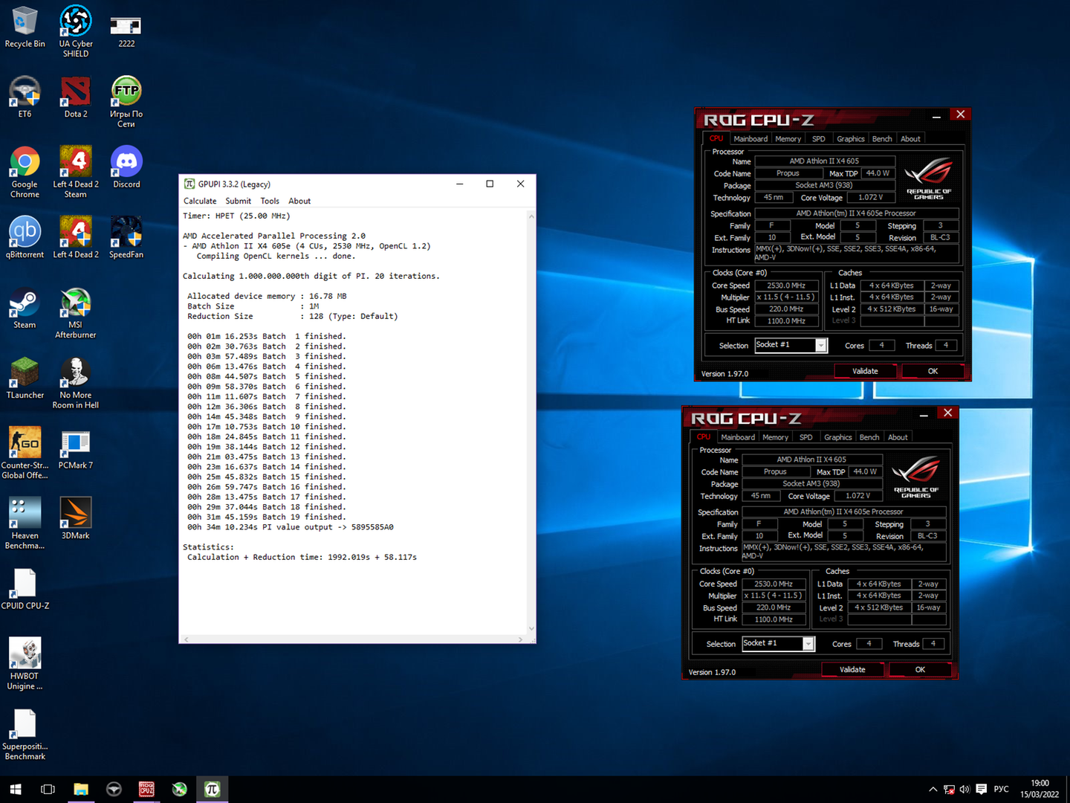The height and width of the screenshot is (803, 1070).
Task: Click the Batch 10 finished line
Action: tap(266, 427)
